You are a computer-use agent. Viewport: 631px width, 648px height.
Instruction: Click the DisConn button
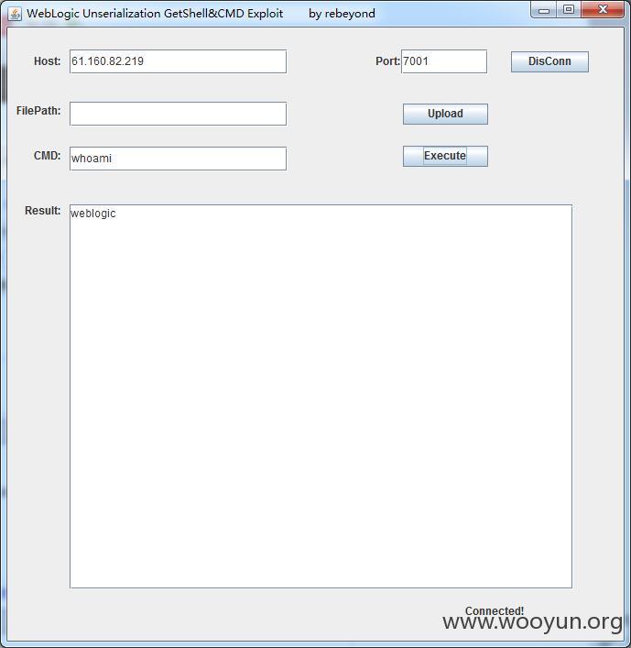pyautogui.click(x=549, y=61)
